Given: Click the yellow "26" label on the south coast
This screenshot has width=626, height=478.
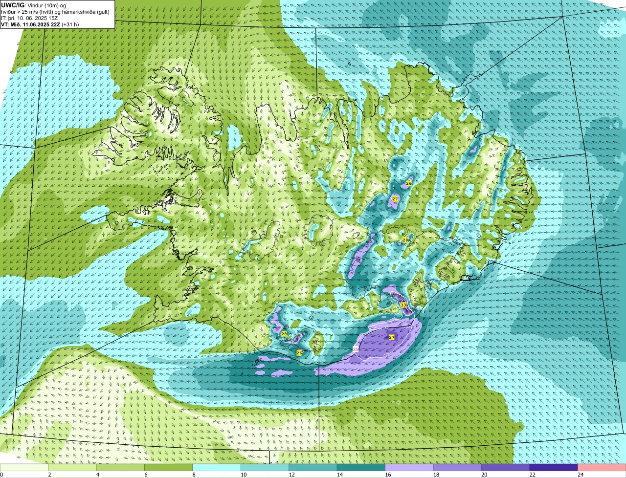Looking at the screenshot, I should (x=299, y=352).
